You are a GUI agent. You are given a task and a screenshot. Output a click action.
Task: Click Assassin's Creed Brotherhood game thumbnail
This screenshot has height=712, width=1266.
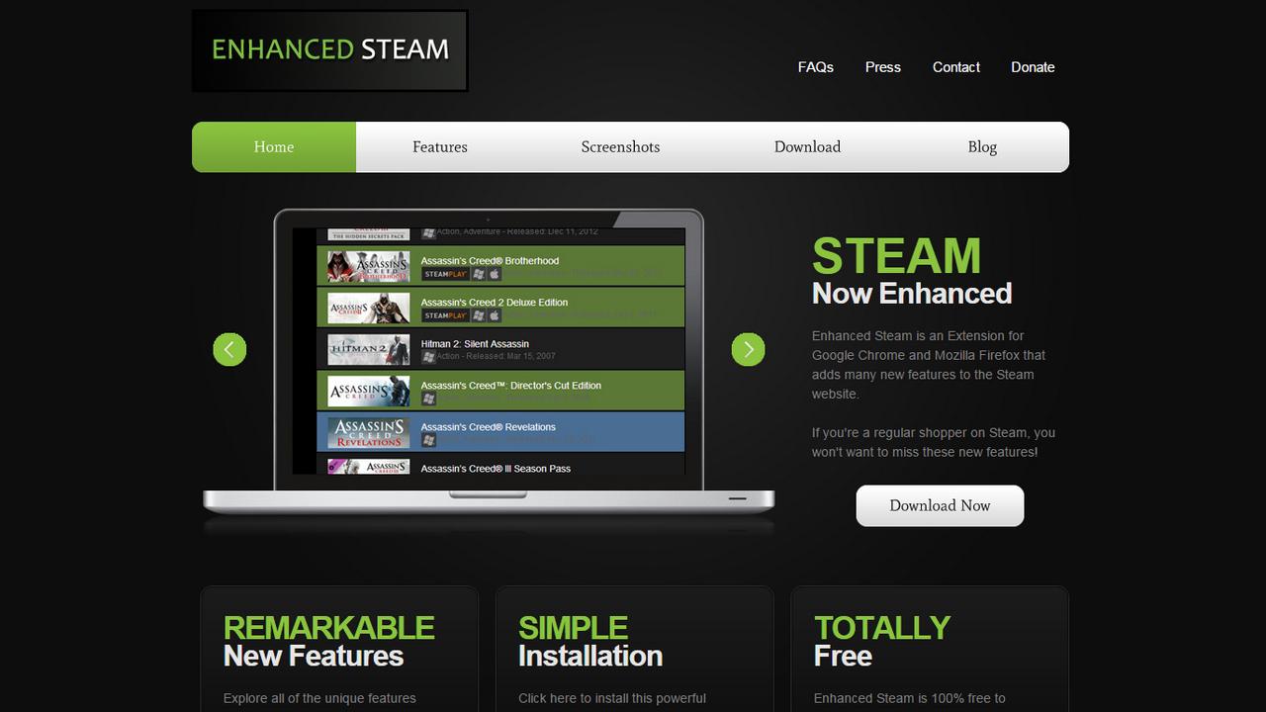click(369, 267)
